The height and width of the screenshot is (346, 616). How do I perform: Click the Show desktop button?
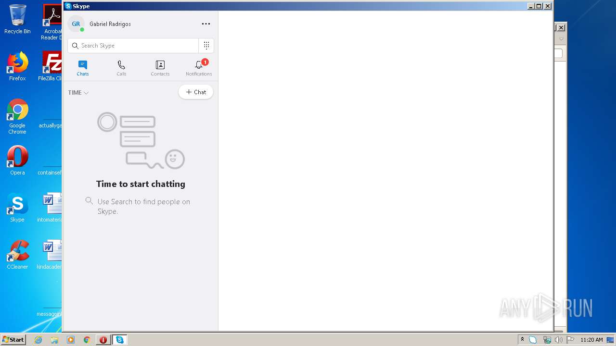610,340
